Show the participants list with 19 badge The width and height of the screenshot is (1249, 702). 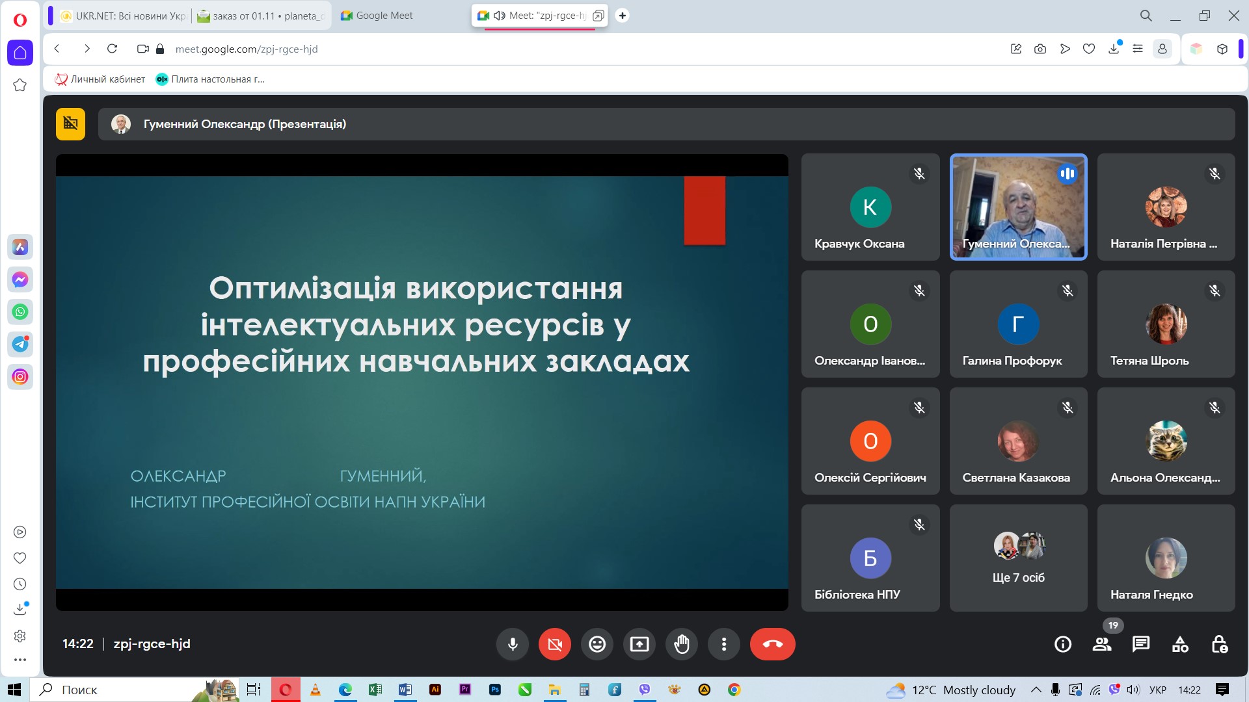pyautogui.click(x=1102, y=644)
